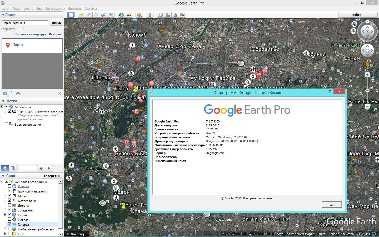Toggle the Временные метки checkbox
The height and width of the screenshot is (237, 379).
[7, 124]
